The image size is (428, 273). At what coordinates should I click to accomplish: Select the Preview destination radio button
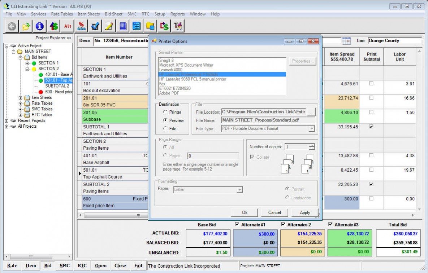165,120
